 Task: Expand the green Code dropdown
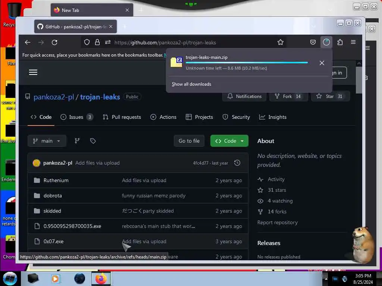pyautogui.click(x=229, y=141)
